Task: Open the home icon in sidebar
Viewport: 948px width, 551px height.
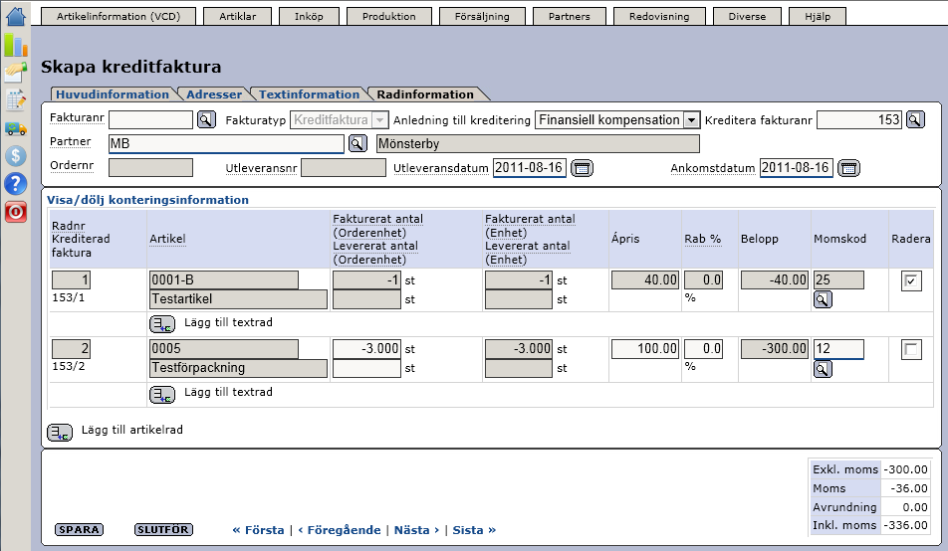Action: [16, 15]
